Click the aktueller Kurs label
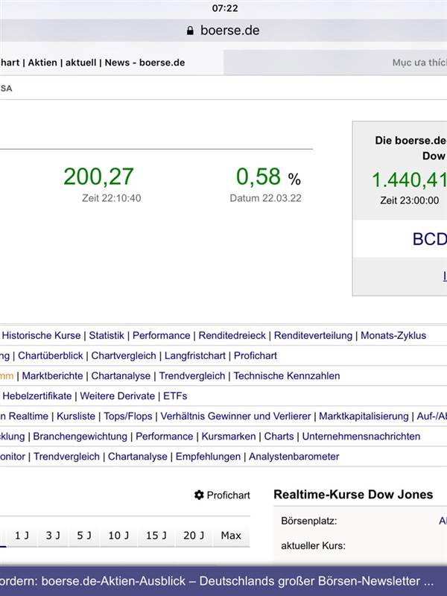447x596 pixels. (313, 546)
